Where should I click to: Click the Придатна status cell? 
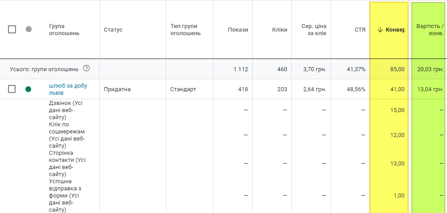[117, 89]
